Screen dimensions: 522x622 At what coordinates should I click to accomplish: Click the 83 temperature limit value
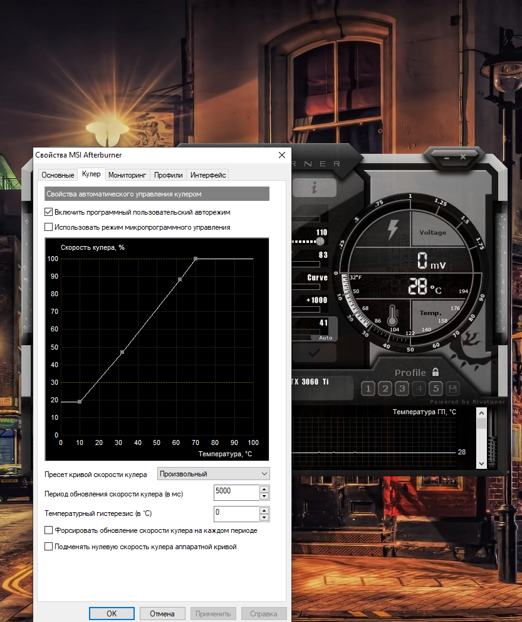pyautogui.click(x=323, y=255)
